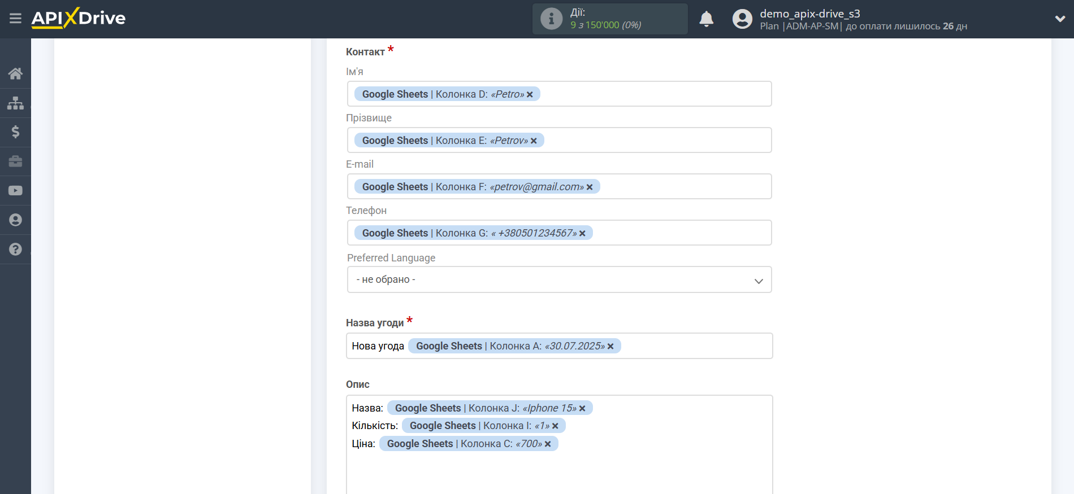This screenshot has height=494, width=1074.
Task: Open the billing dollar sidebar icon
Action: tap(15, 132)
